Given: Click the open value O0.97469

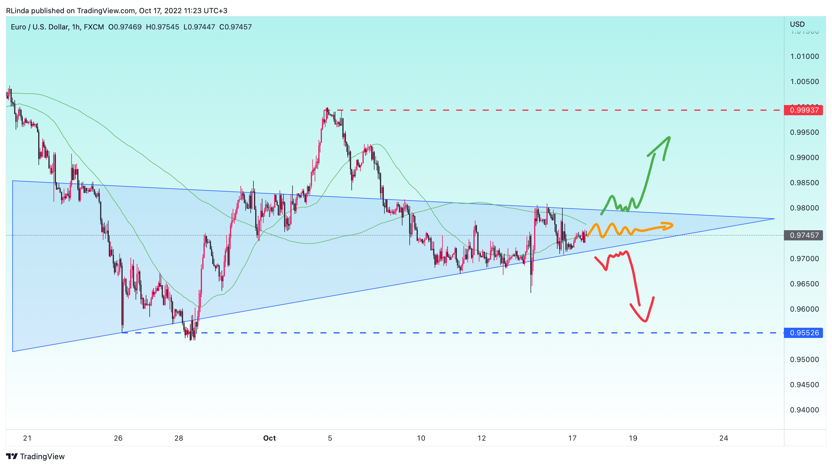Looking at the screenshot, I should coord(125,27).
